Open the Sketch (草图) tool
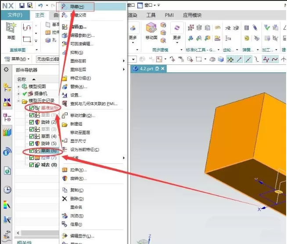Image resolution: width=287 pixels, height=244 pixels. tap(11, 31)
